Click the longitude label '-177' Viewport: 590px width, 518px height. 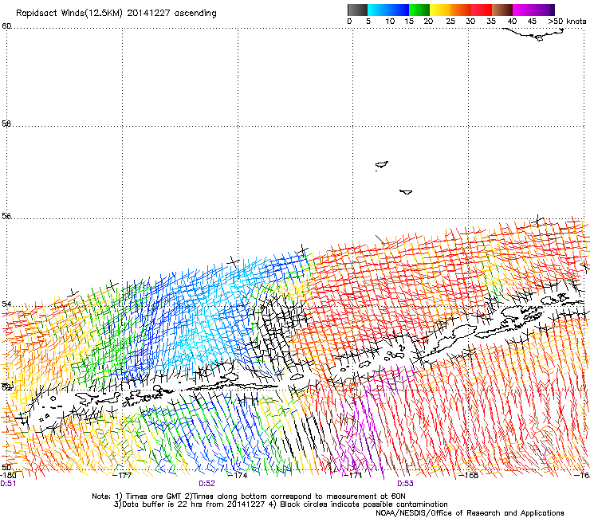pos(122,475)
